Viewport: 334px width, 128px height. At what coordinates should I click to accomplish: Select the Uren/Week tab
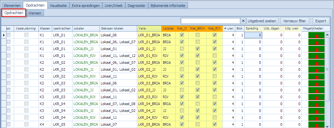pyautogui.click(x=114, y=6)
